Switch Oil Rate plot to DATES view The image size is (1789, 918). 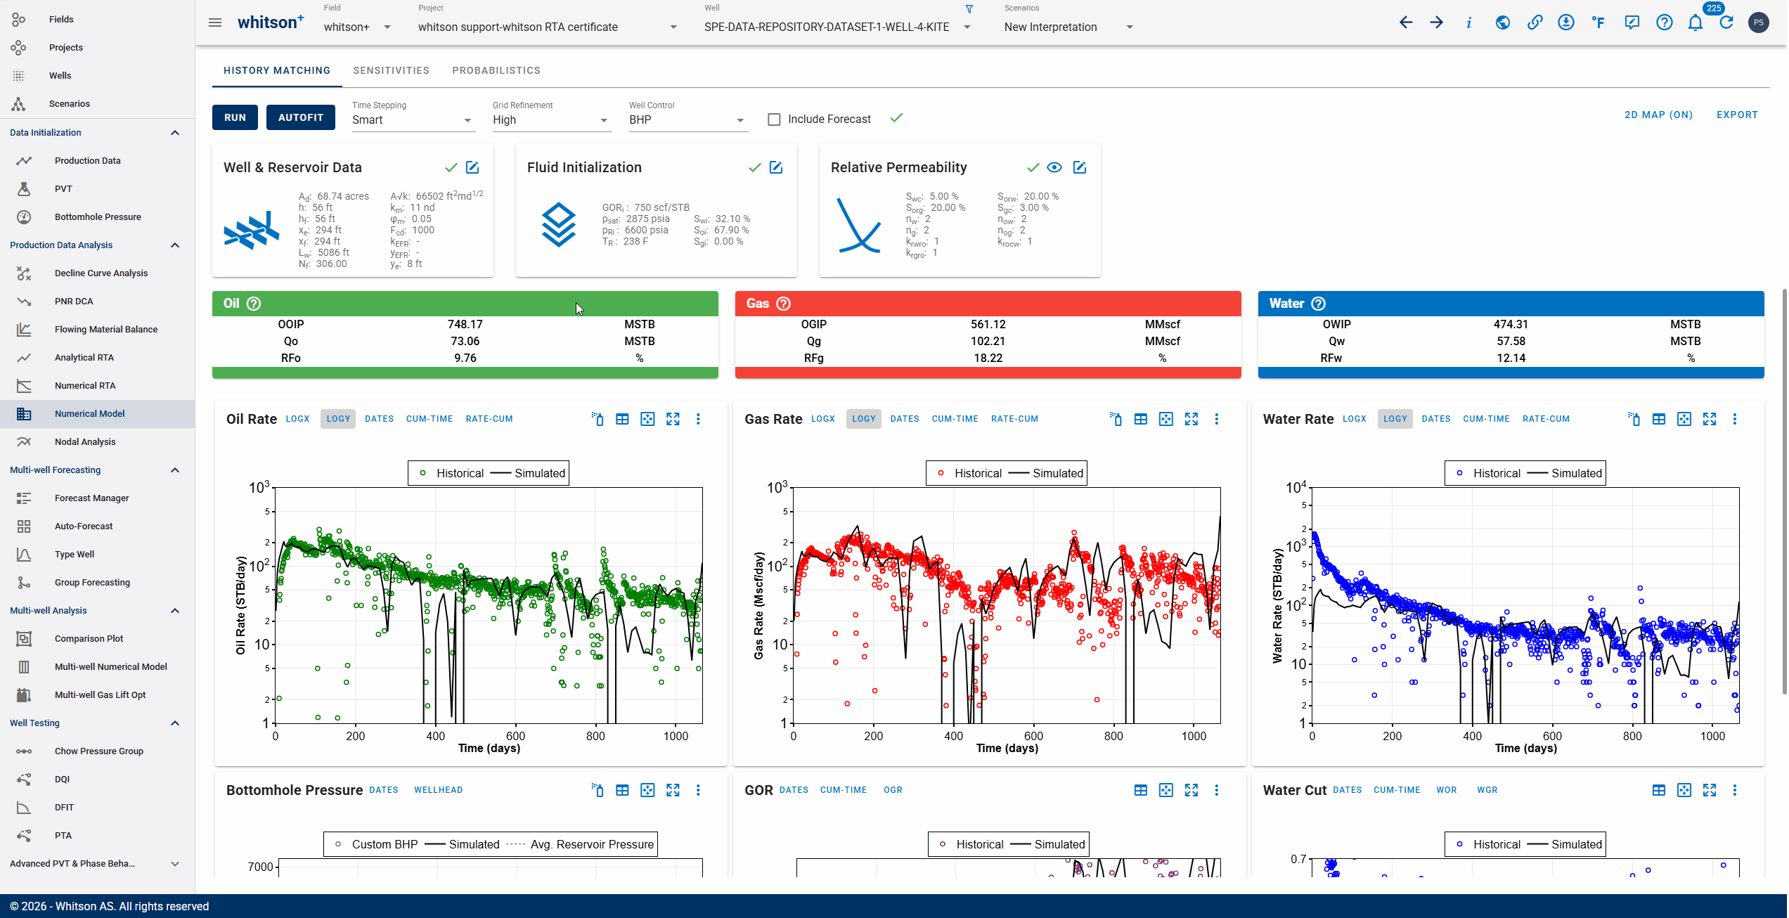(x=379, y=419)
